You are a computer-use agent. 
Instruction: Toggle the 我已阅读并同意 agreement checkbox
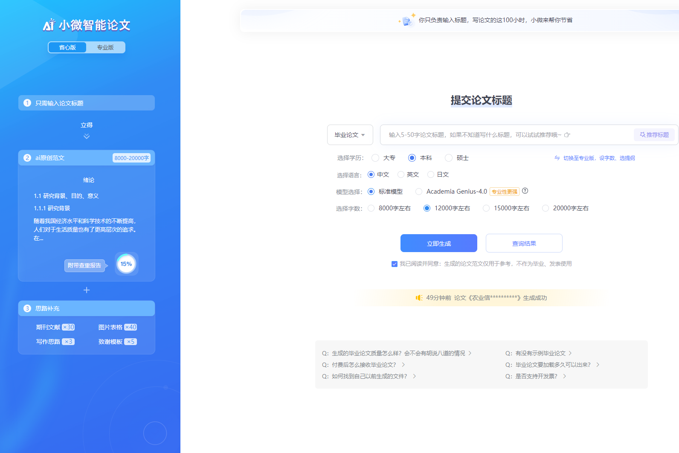pos(395,264)
